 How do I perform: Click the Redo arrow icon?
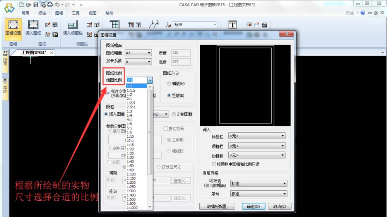[67, 4]
